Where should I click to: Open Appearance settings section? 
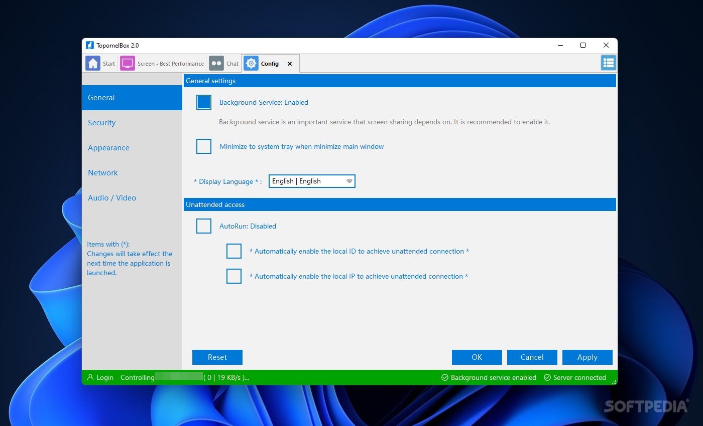tap(132, 148)
